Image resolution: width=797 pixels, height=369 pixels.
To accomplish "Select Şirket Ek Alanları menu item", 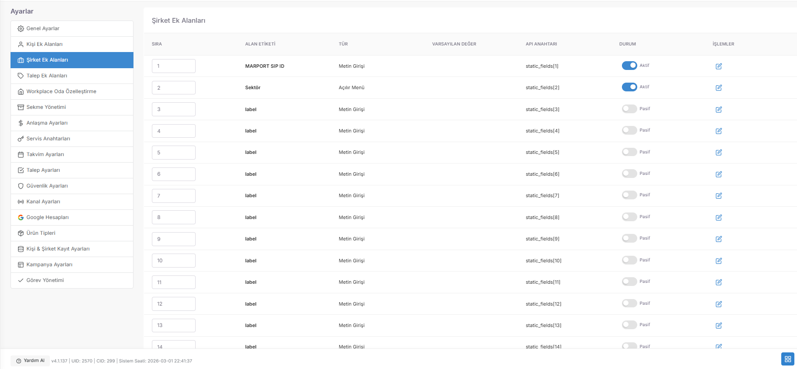I will click(x=72, y=60).
